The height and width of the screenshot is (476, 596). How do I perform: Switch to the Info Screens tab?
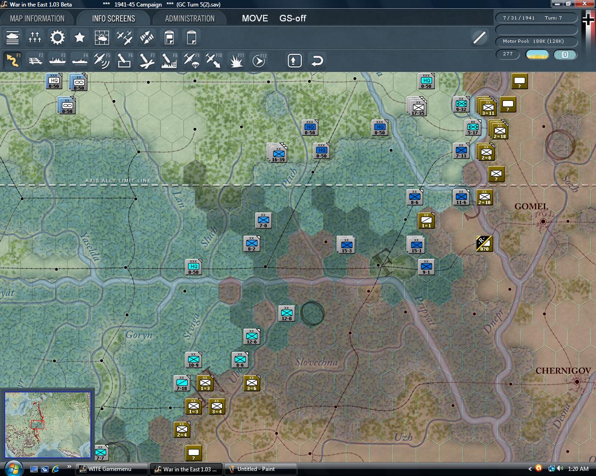pyautogui.click(x=114, y=19)
